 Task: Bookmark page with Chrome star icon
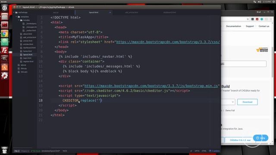(248, 19)
